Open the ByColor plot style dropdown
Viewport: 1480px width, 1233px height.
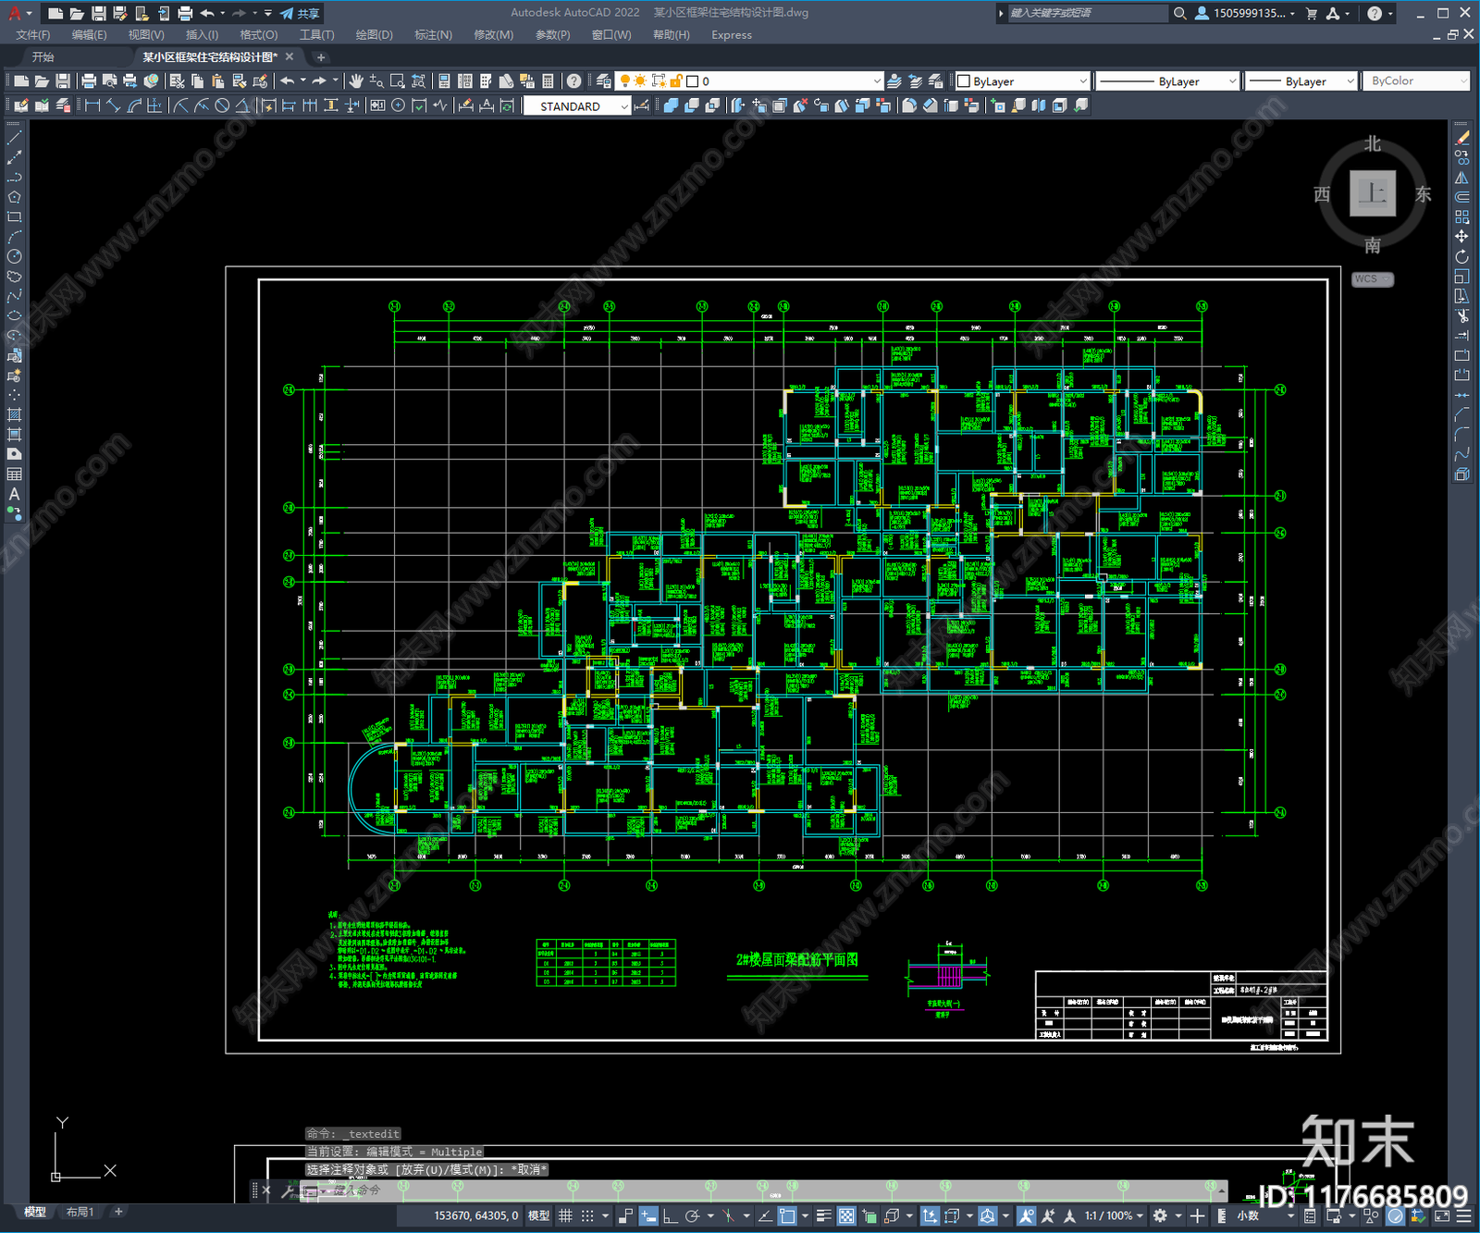point(1462,81)
